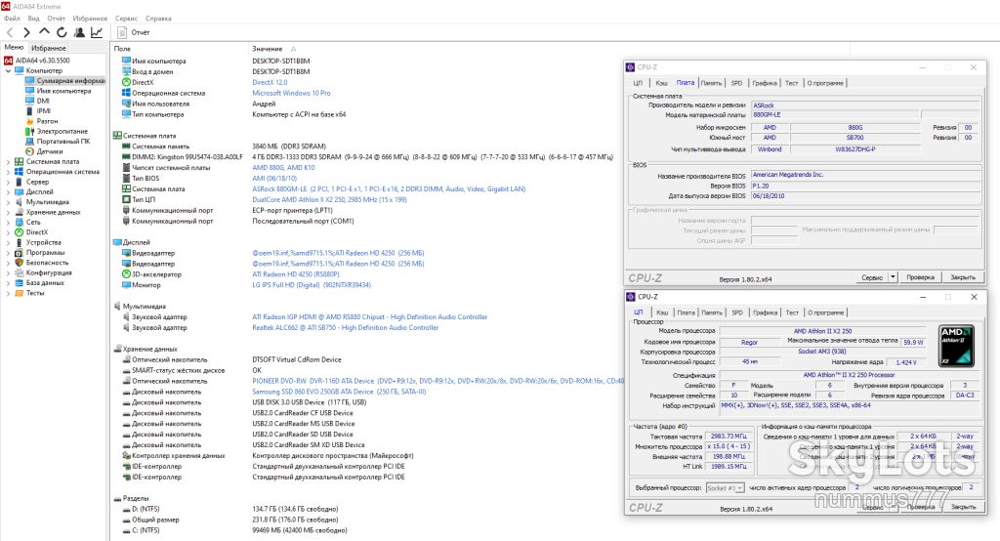This screenshot has height=541, width=1000.
Task: Expand the Операционная система tree node
Action: click(8, 172)
